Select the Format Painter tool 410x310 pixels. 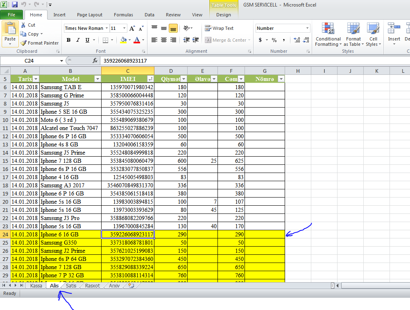40,43
